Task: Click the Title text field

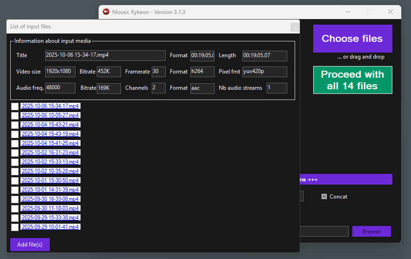Action: [x=105, y=55]
